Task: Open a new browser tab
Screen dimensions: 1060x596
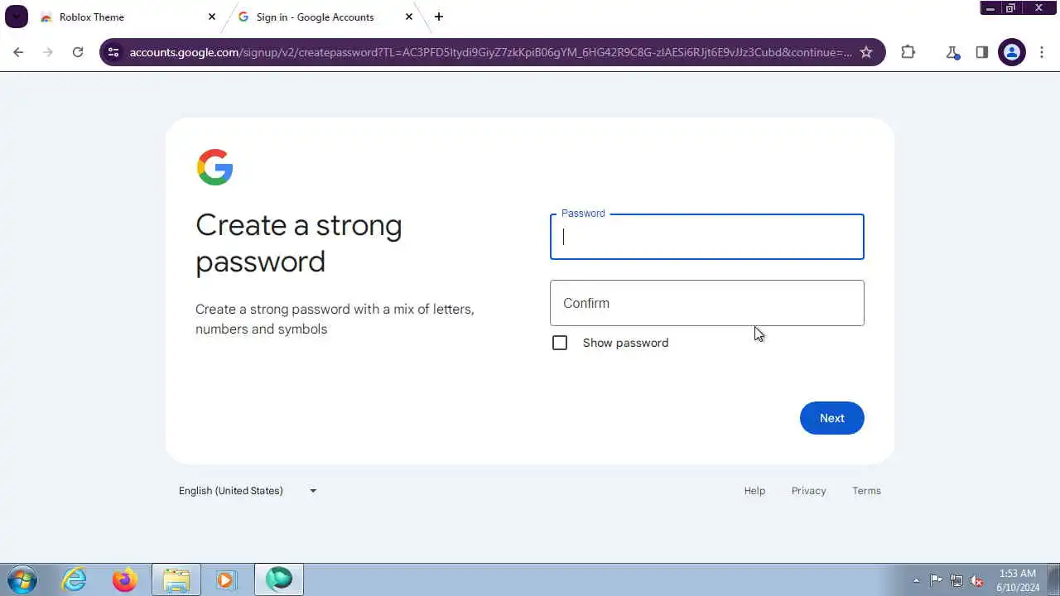Action: tap(438, 17)
